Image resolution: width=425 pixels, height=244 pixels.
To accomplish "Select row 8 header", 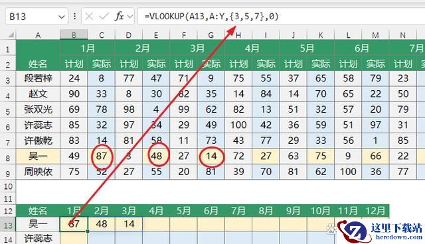I will click(8, 156).
